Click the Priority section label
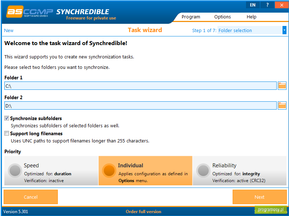289x216 pixels. 13,151
